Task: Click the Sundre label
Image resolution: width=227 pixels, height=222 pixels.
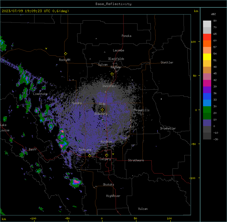Action: [77, 103]
